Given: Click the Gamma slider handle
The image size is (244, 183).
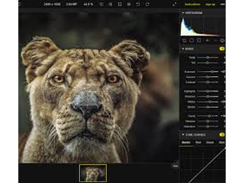Looking at the screenshot, I should [208, 77].
